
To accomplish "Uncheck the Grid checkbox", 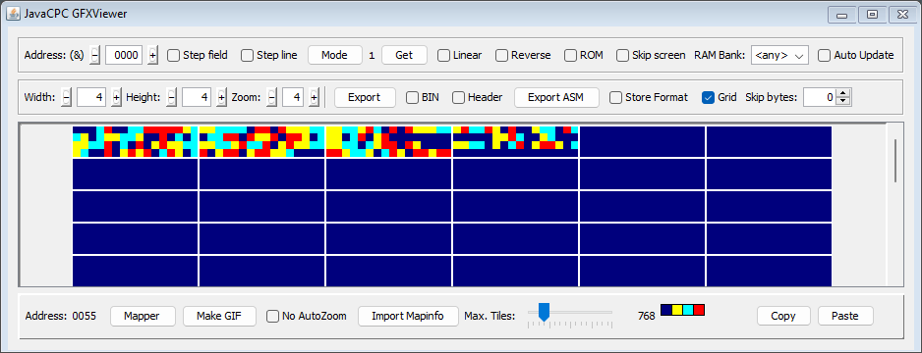I will [708, 97].
